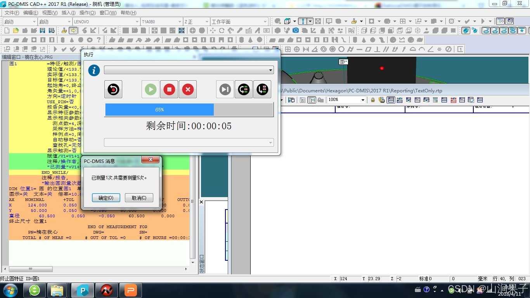Click the red X cancel execution button

click(188, 90)
